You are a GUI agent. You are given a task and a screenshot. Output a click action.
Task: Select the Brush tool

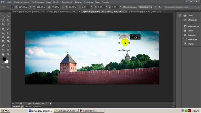[8, 29]
